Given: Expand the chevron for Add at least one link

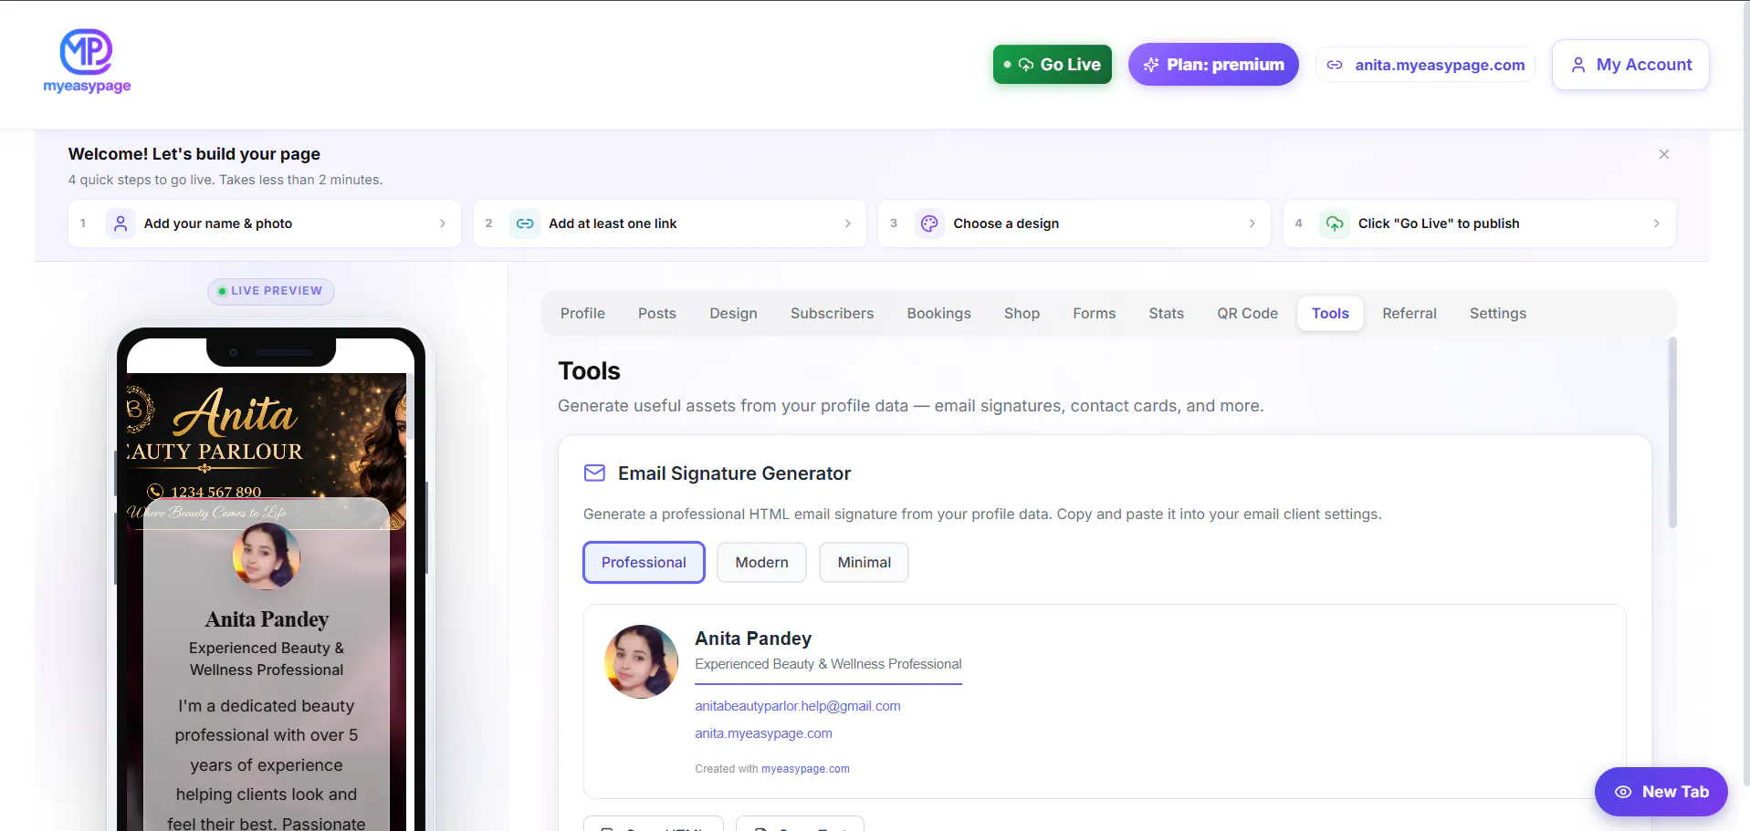Looking at the screenshot, I should click(847, 223).
